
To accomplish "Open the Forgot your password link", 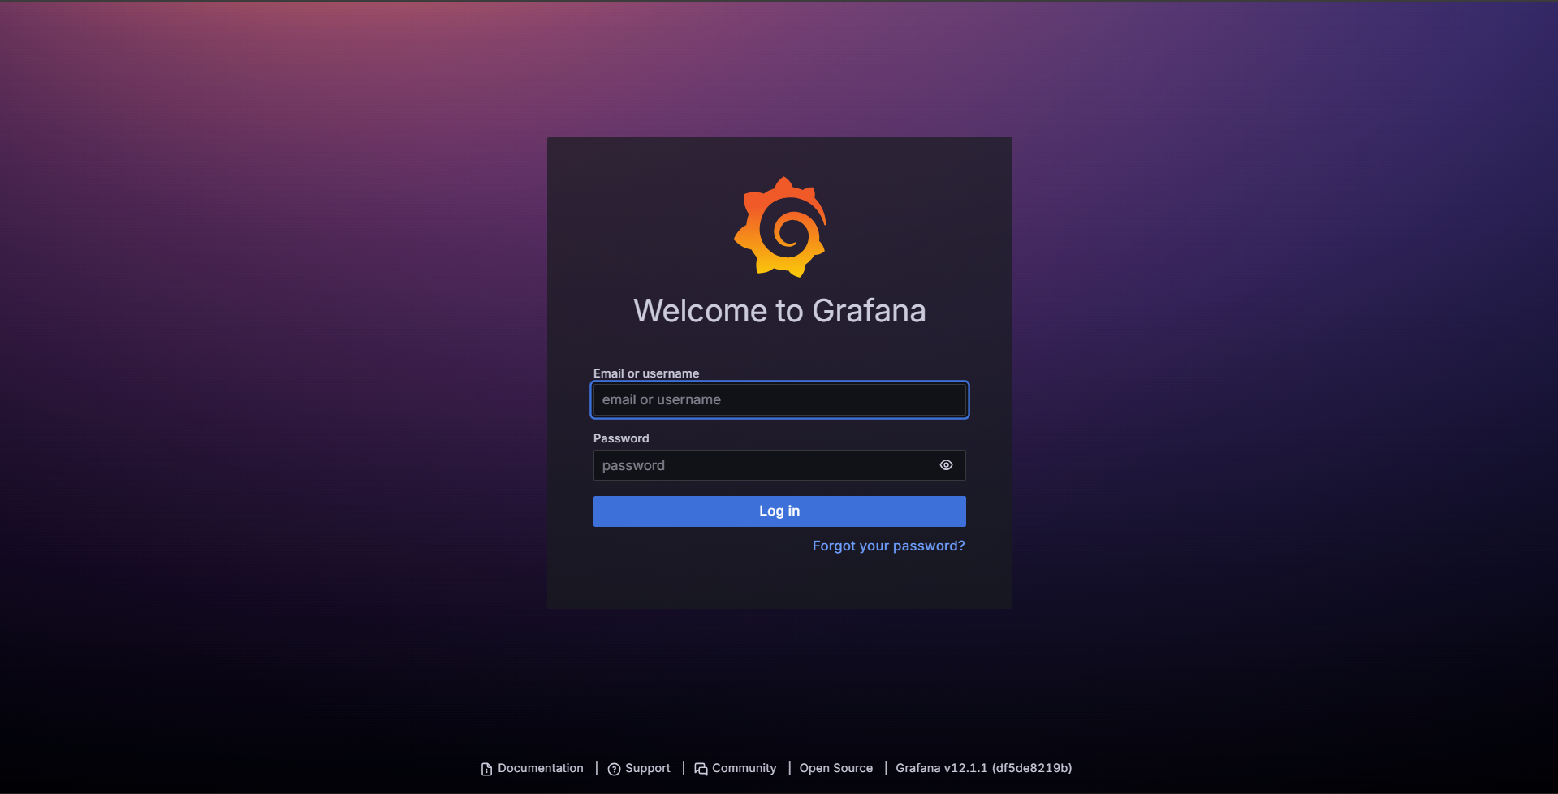I will pos(888,546).
